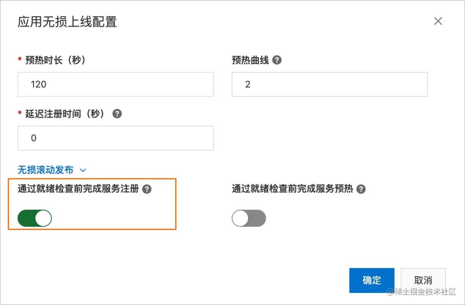
Task: Open help tooltip for 通过就绪检查前完成服务注册
Action: tap(147, 189)
